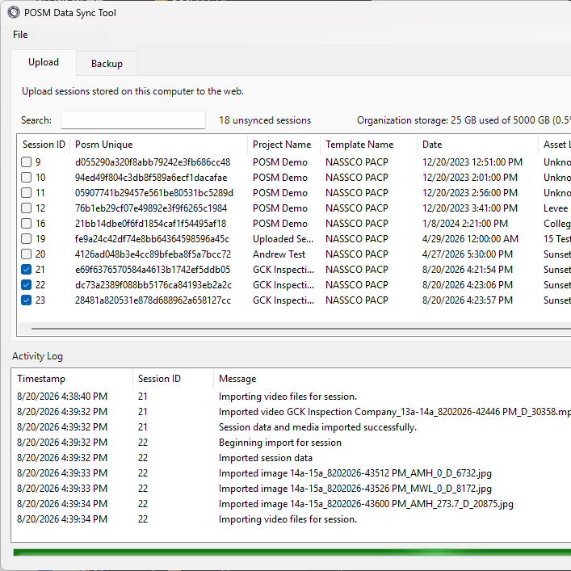The image size is (571, 571).
Task: Sort by Project Name column header
Action: 283,145
